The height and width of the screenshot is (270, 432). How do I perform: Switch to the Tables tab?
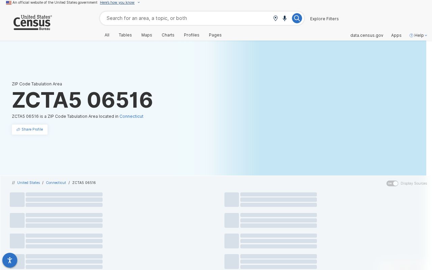[125, 35]
